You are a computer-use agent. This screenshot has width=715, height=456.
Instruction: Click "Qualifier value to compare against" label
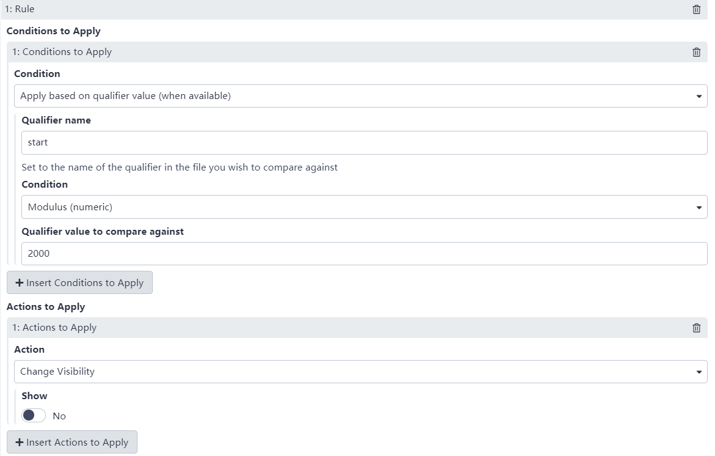(x=103, y=232)
